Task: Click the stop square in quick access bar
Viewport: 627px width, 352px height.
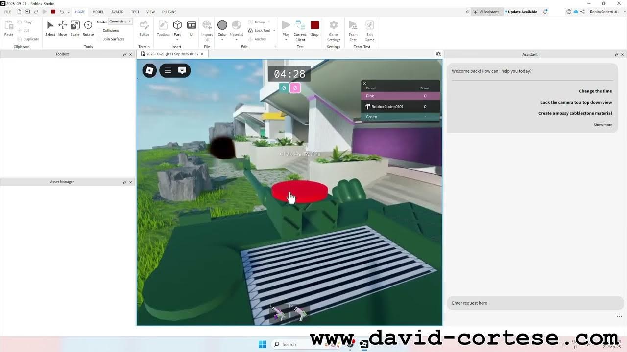Action: 53,12
